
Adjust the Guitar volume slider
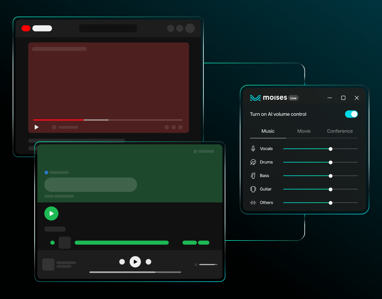click(320, 189)
